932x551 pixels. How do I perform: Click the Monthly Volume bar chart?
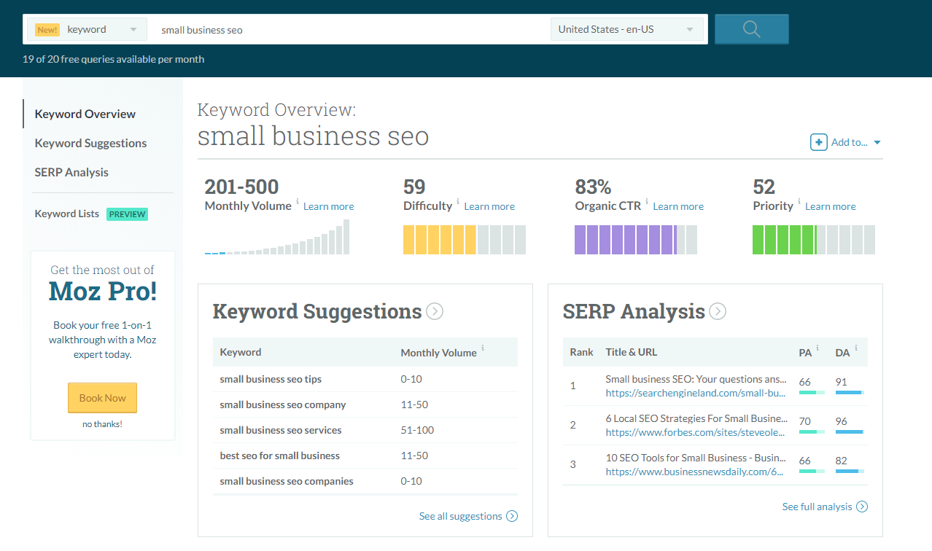click(277, 237)
